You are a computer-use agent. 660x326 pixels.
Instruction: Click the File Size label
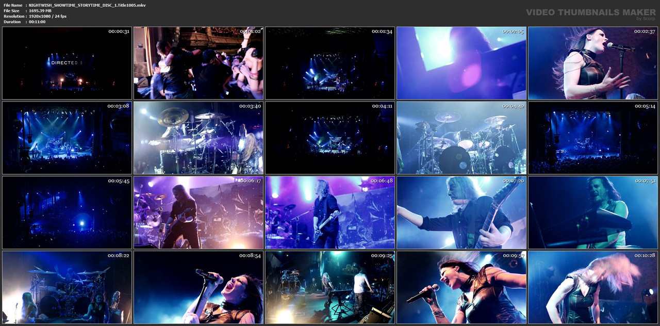click(11, 11)
